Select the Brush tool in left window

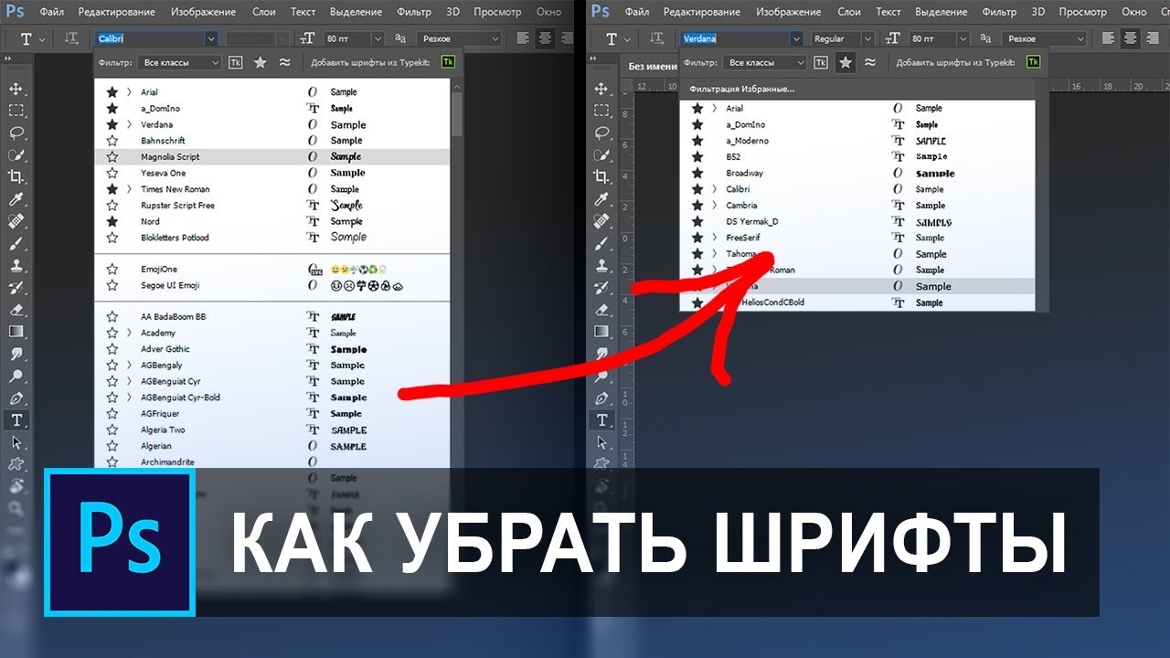(16, 243)
